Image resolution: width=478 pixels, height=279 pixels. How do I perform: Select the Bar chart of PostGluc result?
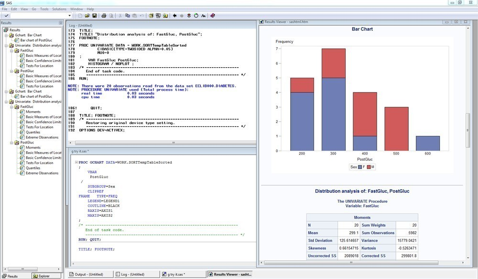pyautogui.click(x=36, y=40)
